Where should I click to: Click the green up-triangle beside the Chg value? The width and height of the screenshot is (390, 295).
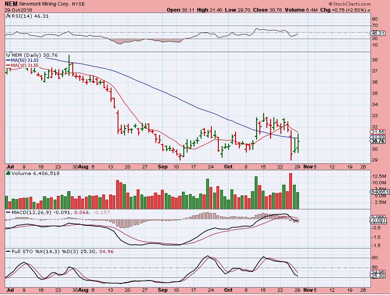[x=369, y=10]
